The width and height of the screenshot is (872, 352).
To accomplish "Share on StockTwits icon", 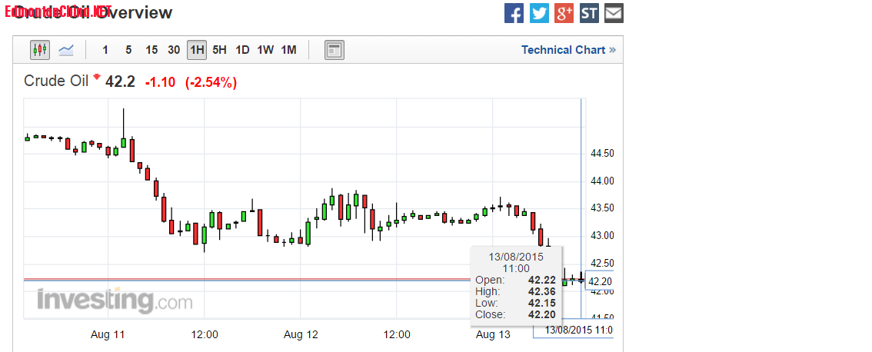I will tap(589, 13).
